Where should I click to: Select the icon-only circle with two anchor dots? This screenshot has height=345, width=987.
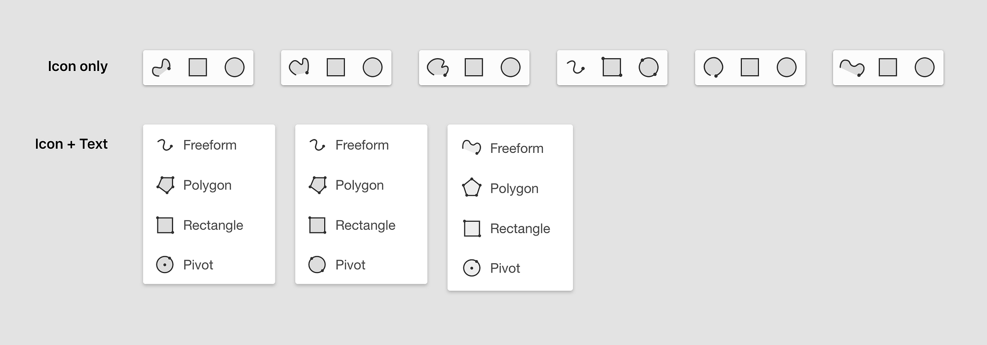tap(648, 68)
